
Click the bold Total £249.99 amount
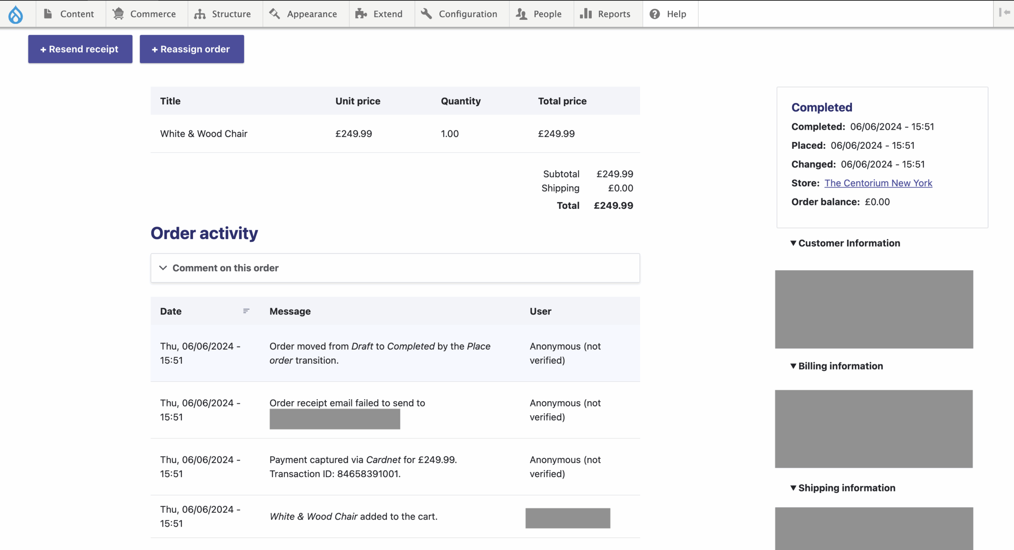(x=613, y=206)
